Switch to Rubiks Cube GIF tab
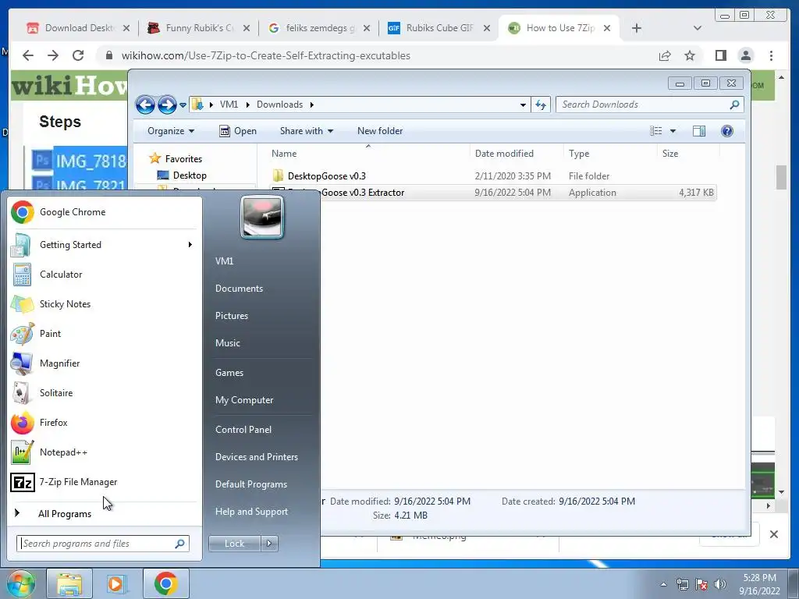This screenshot has width=799, height=599. (x=439, y=28)
